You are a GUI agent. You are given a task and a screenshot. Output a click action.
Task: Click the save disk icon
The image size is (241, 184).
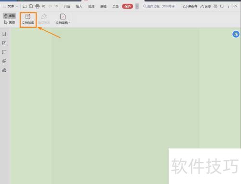[31, 6]
